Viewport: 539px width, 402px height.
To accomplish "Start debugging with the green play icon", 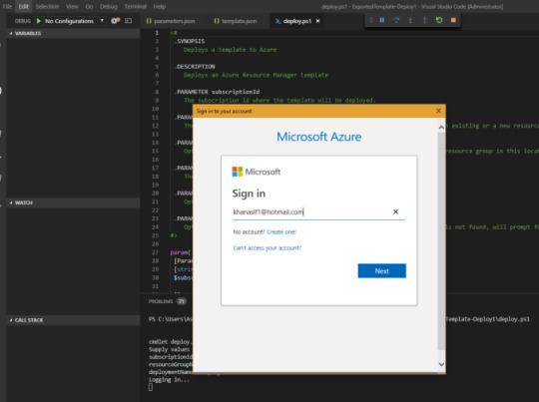I will (39, 21).
